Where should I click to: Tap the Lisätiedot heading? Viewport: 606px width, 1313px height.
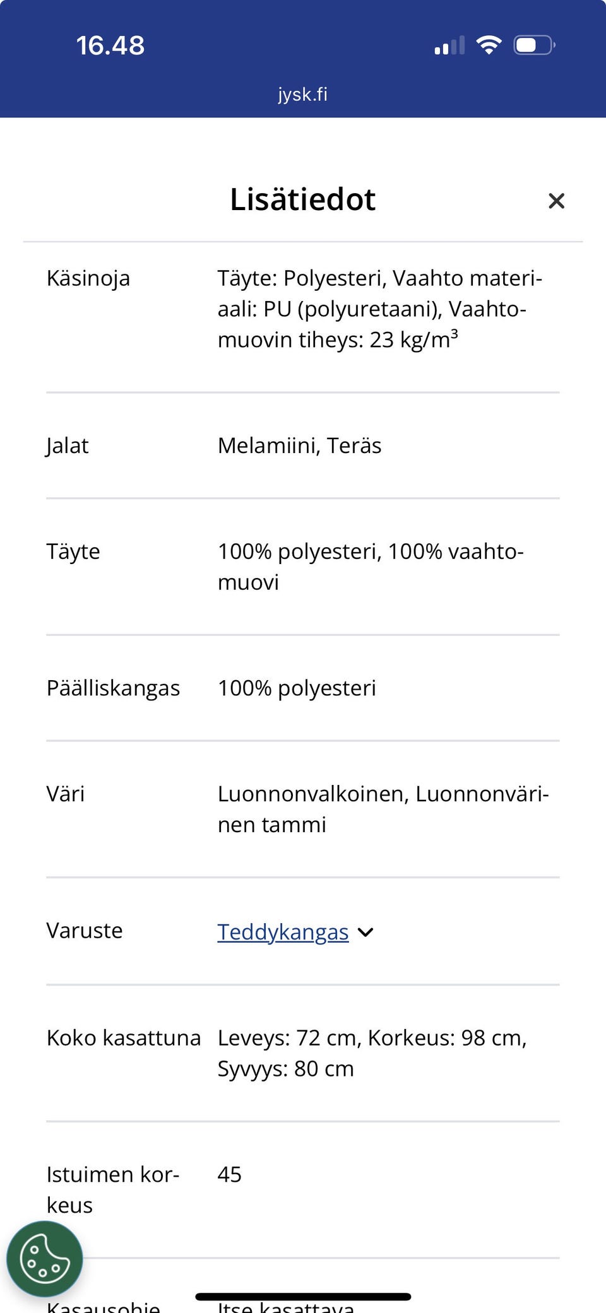pos(302,199)
